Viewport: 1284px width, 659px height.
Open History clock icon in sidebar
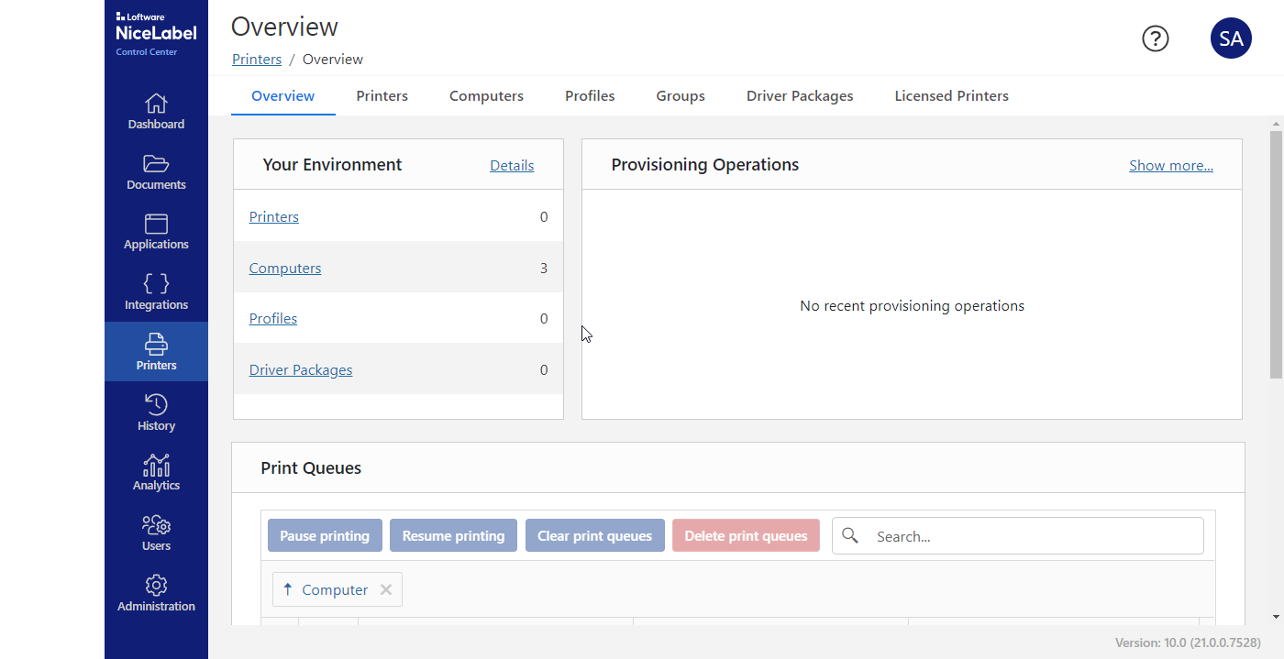(156, 405)
